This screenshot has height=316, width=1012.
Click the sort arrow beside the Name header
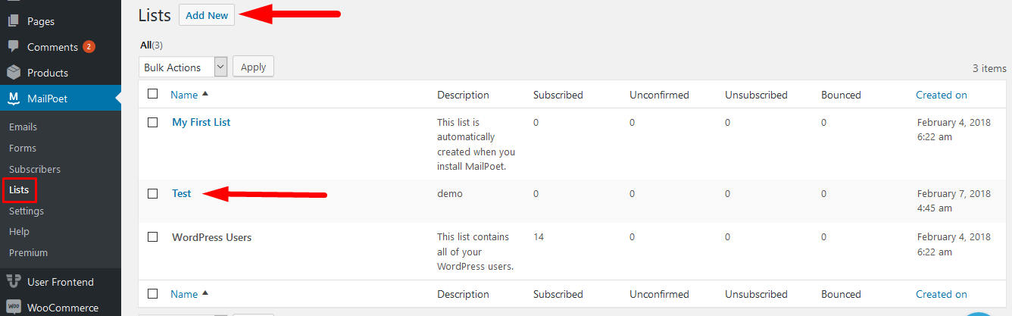coord(205,94)
